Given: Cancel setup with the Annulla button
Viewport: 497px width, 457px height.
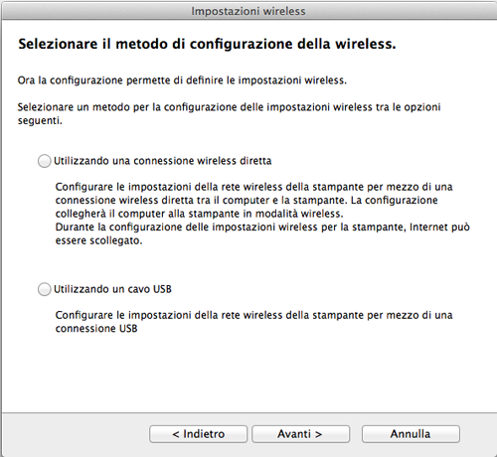Looking at the screenshot, I should 411,434.
